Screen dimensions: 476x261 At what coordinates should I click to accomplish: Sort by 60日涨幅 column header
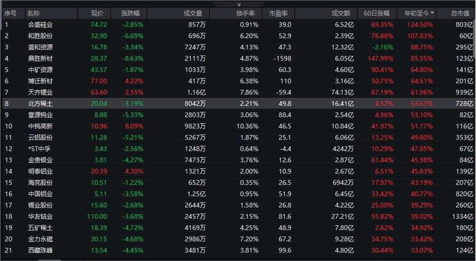[x=377, y=13]
